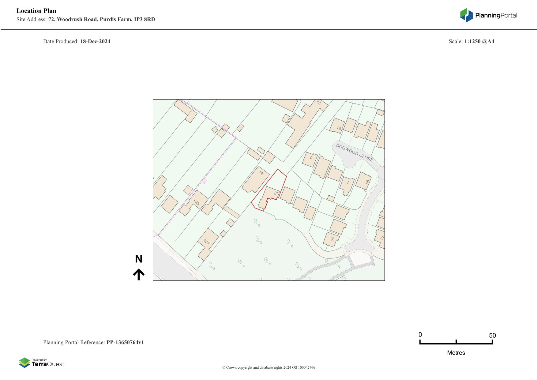537x380 pixels.
Task: Click the scale bar line
Action: 456,343
